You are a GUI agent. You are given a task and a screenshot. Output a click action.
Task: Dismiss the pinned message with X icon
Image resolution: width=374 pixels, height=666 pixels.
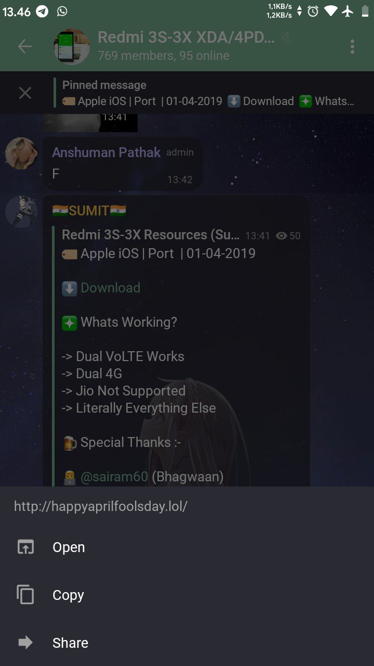tap(25, 93)
